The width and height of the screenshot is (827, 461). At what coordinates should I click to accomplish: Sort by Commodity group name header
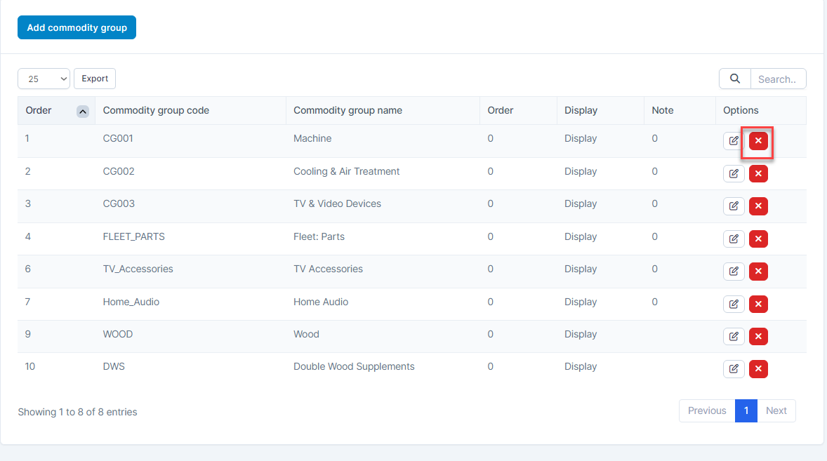pos(348,110)
